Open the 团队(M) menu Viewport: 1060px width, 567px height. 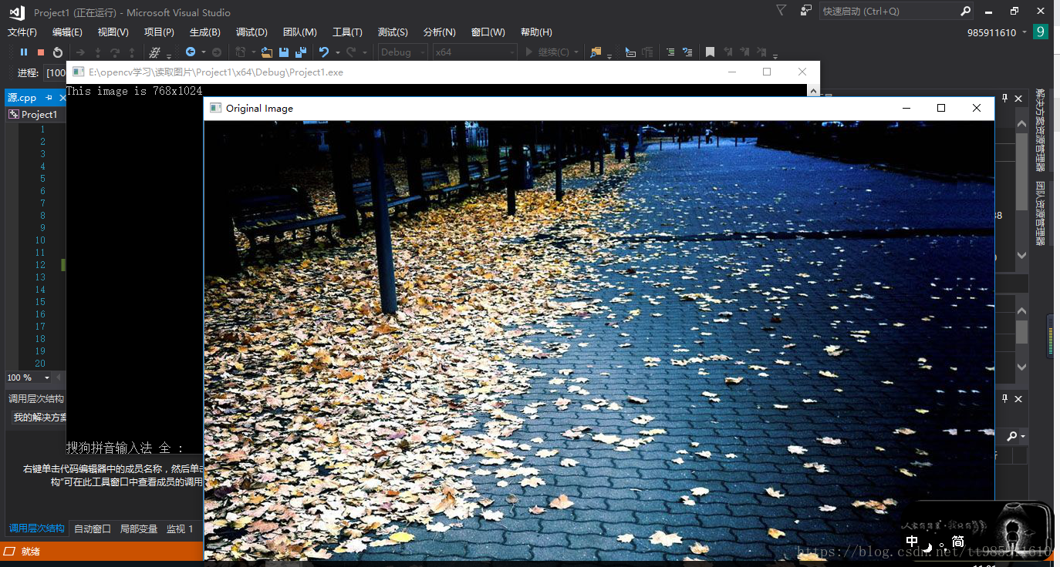[300, 32]
